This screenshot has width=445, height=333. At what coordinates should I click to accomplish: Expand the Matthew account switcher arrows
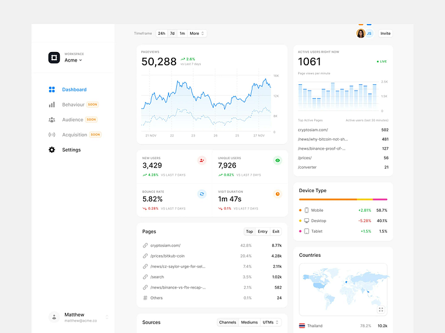coord(107,317)
